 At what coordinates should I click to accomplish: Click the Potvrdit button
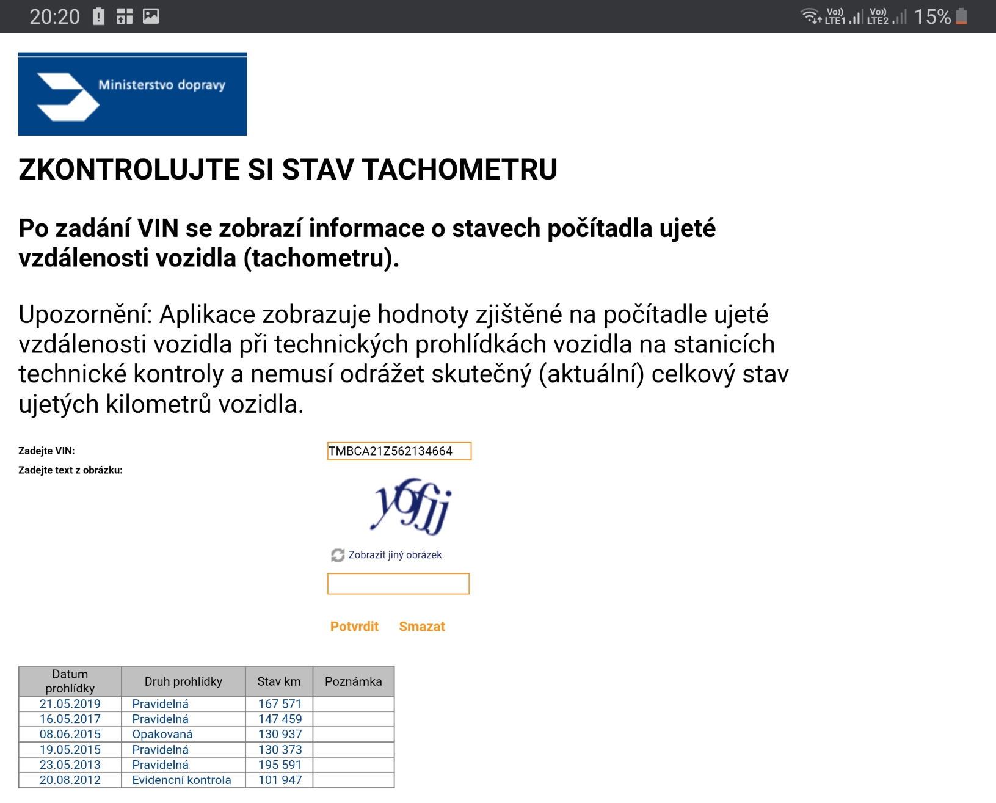[x=354, y=627]
